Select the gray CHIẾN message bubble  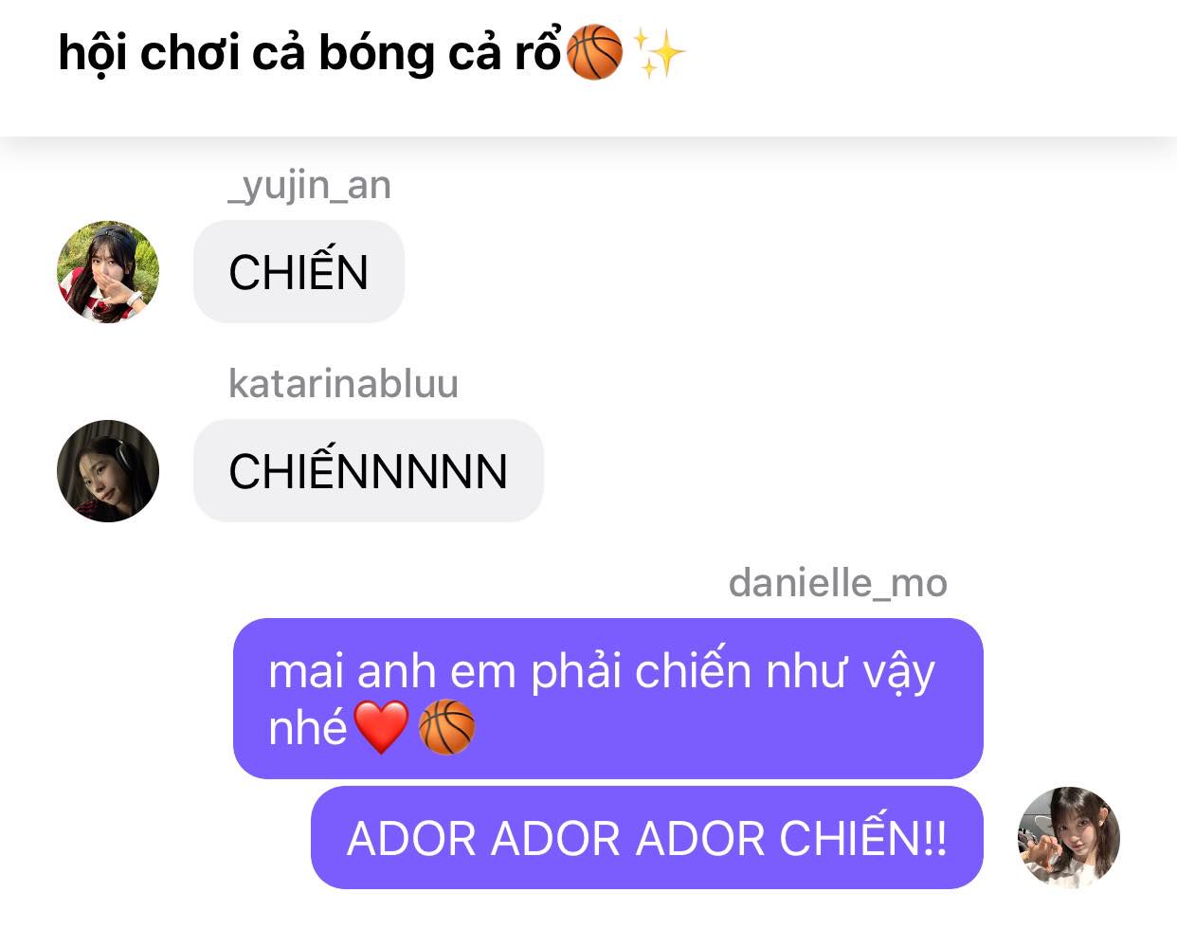click(x=299, y=272)
